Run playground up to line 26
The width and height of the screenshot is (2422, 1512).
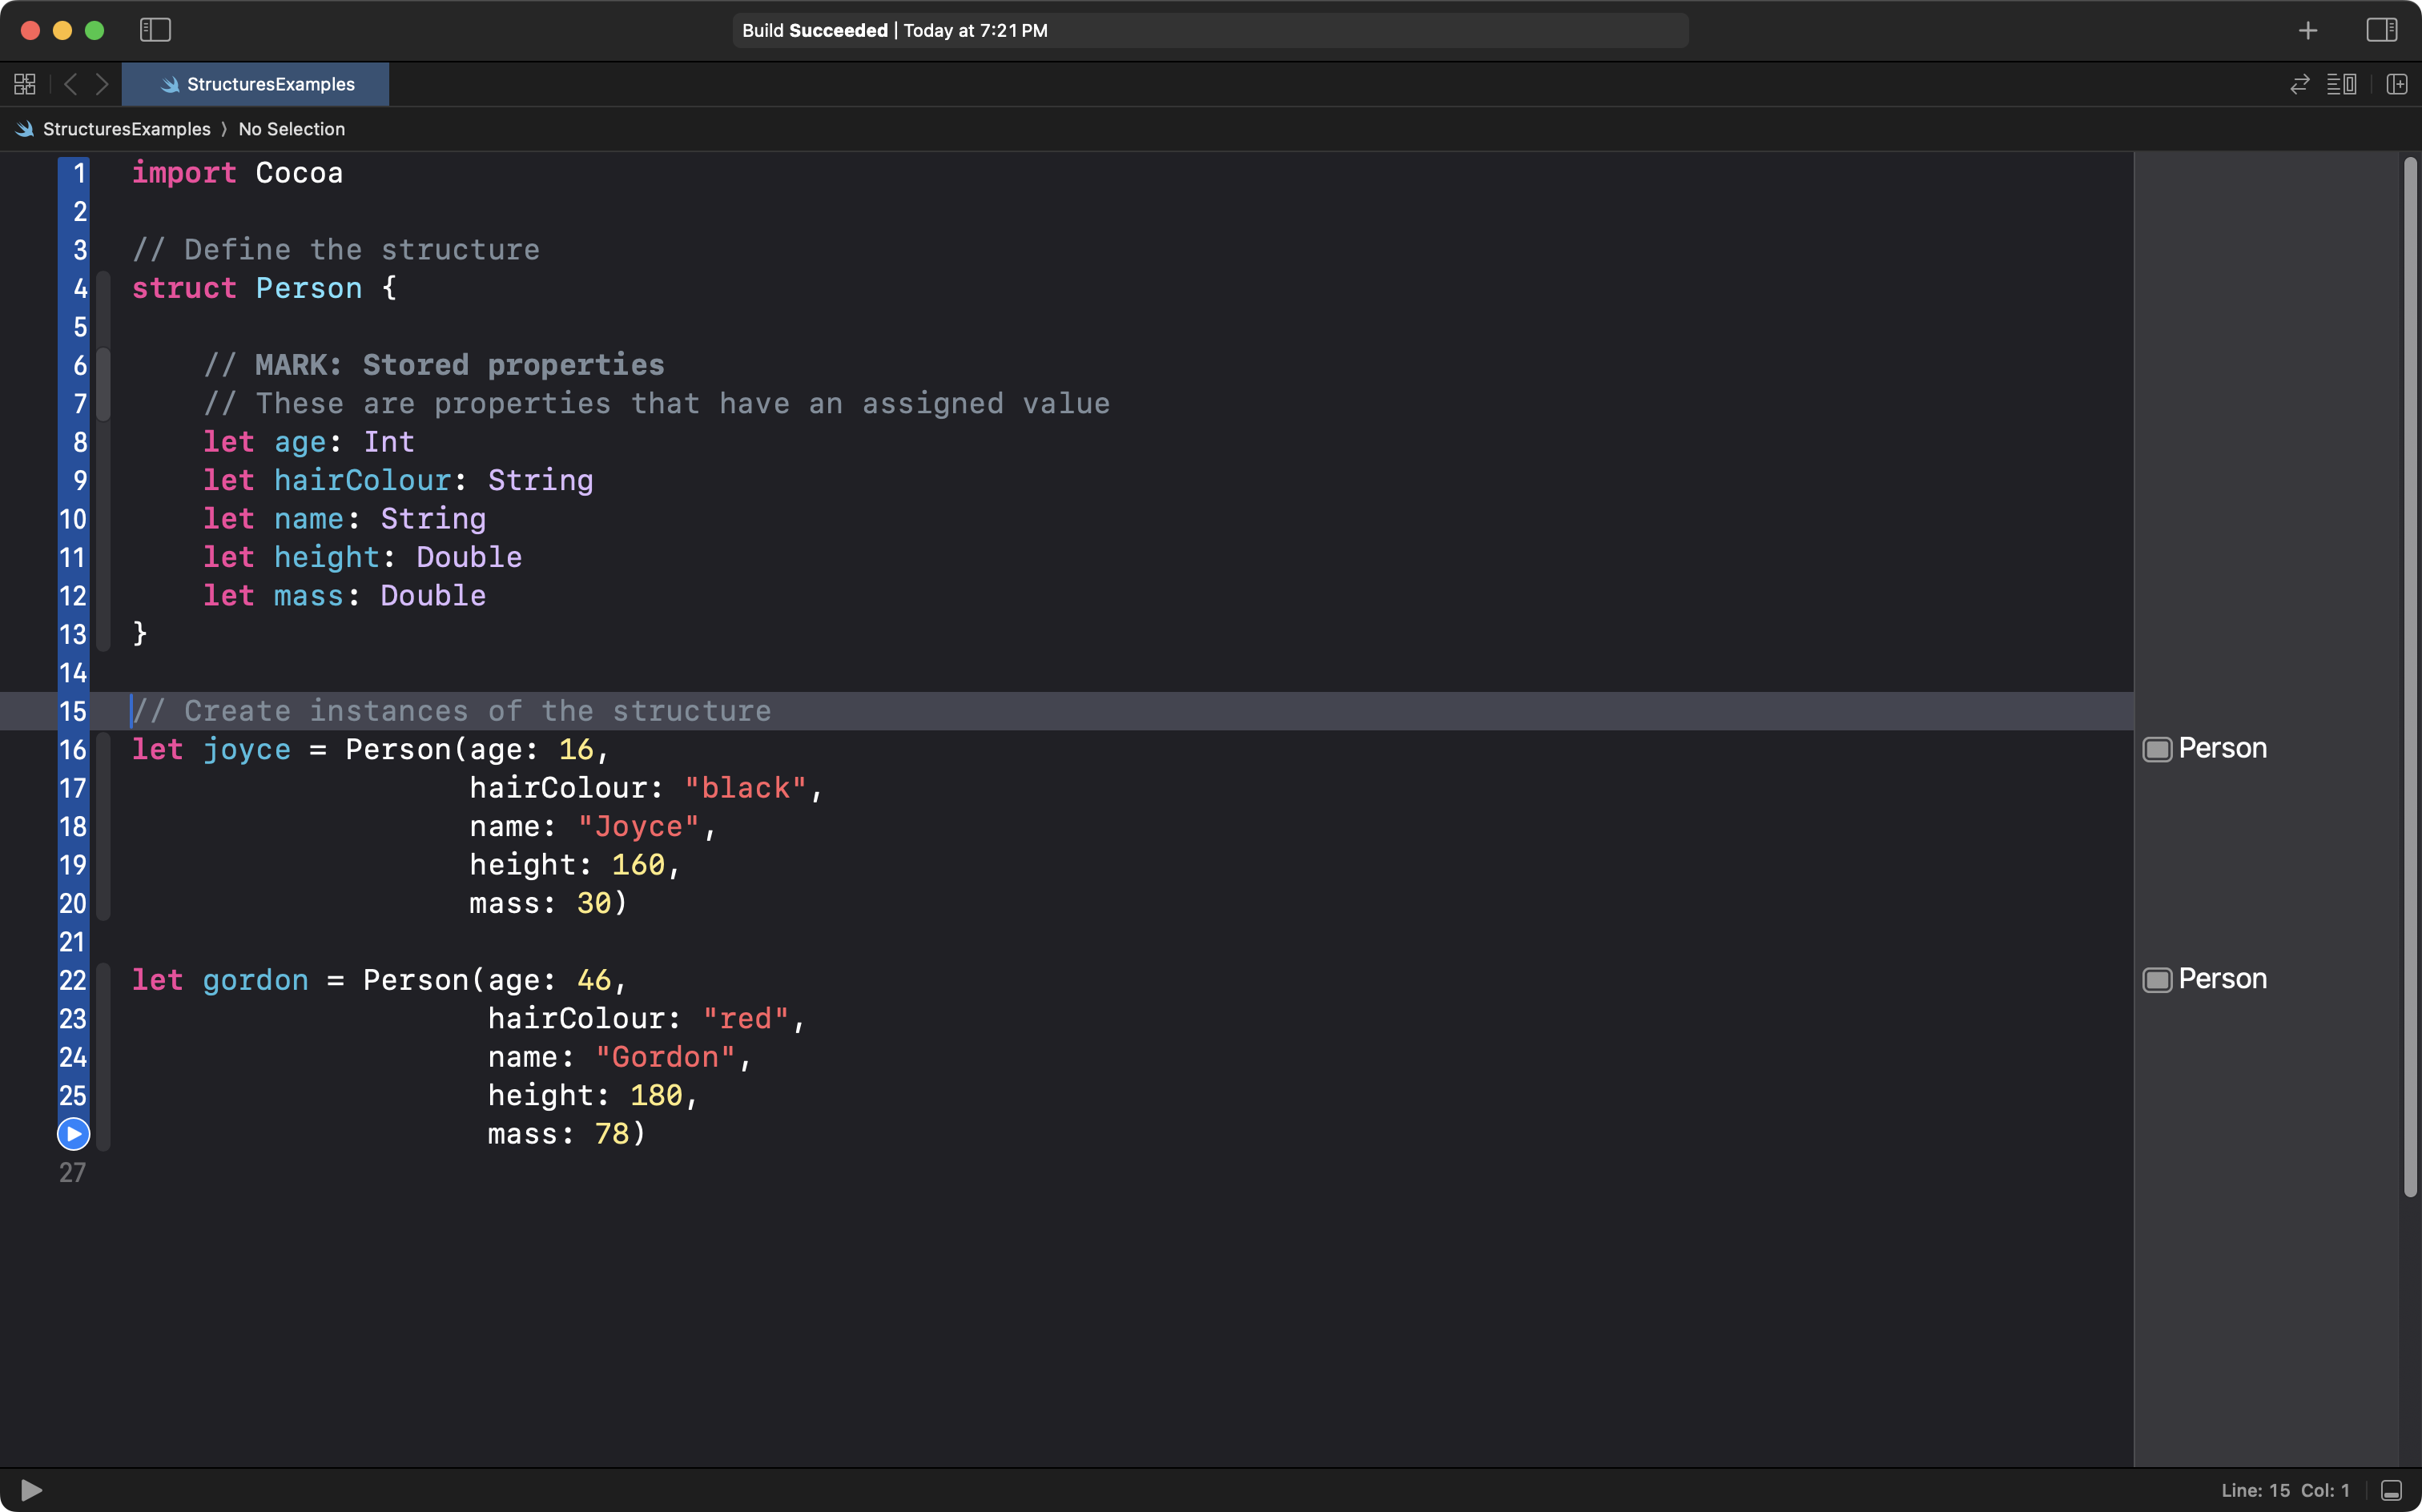(x=73, y=1134)
